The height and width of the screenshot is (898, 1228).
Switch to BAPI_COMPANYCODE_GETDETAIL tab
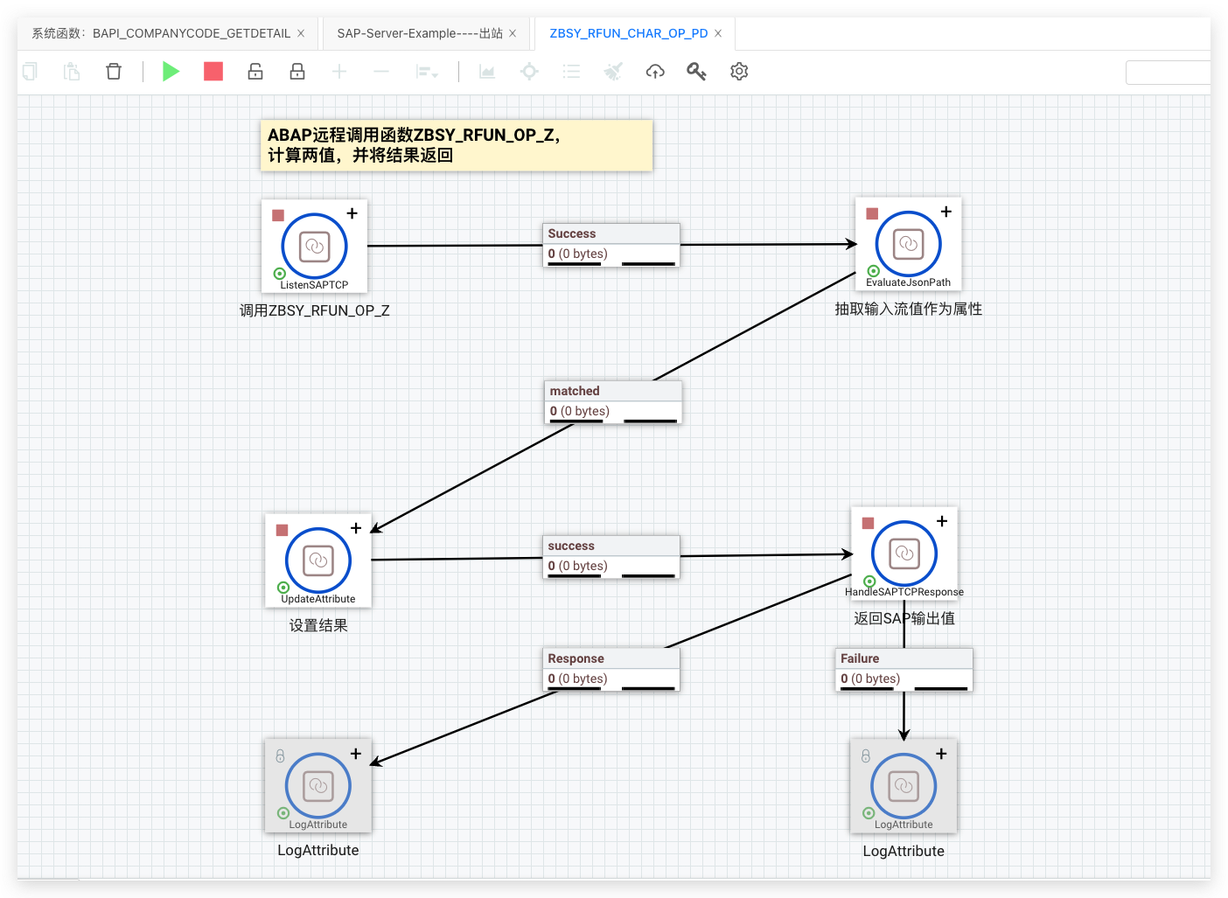[162, 33]
